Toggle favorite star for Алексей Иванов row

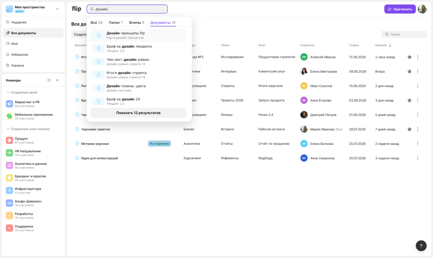pos(410,57)
